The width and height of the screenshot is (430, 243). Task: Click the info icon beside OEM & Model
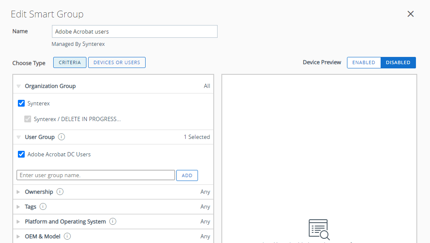[x=67, y=236]
